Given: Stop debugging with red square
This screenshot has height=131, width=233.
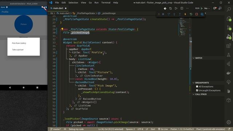Looking at the screenshot, I should tap(197, 14).
